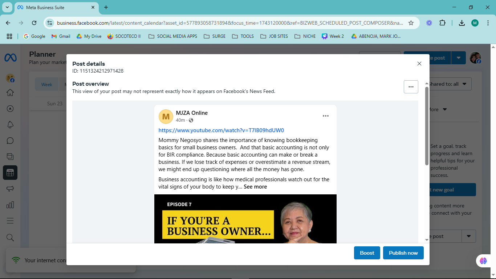Reload the current page

tap(34, 23)
